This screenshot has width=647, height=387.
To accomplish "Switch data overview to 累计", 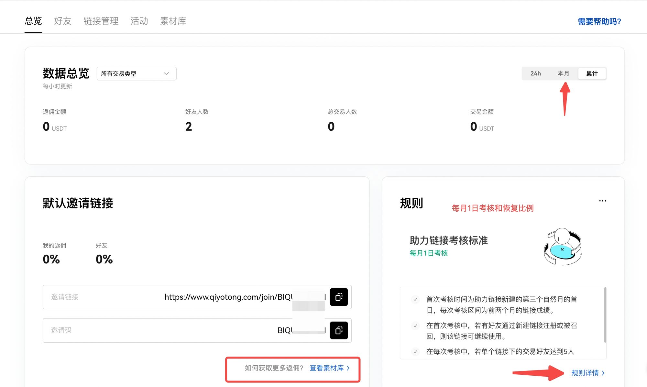I will coord(592,73).
